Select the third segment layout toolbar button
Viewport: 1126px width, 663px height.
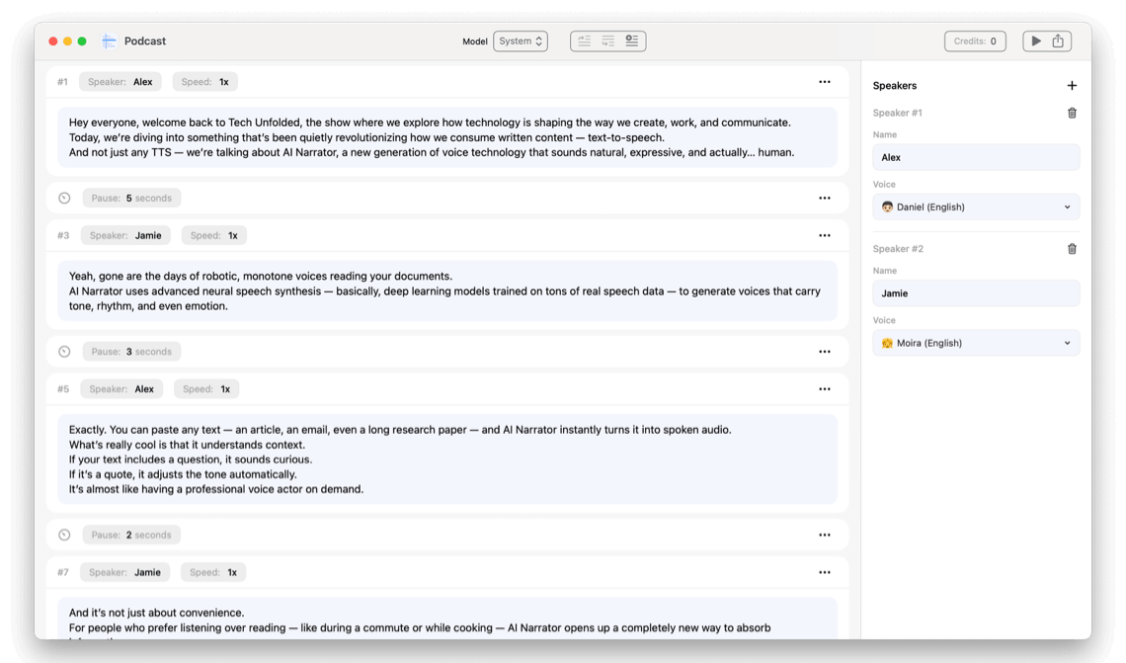pos(632,41)
